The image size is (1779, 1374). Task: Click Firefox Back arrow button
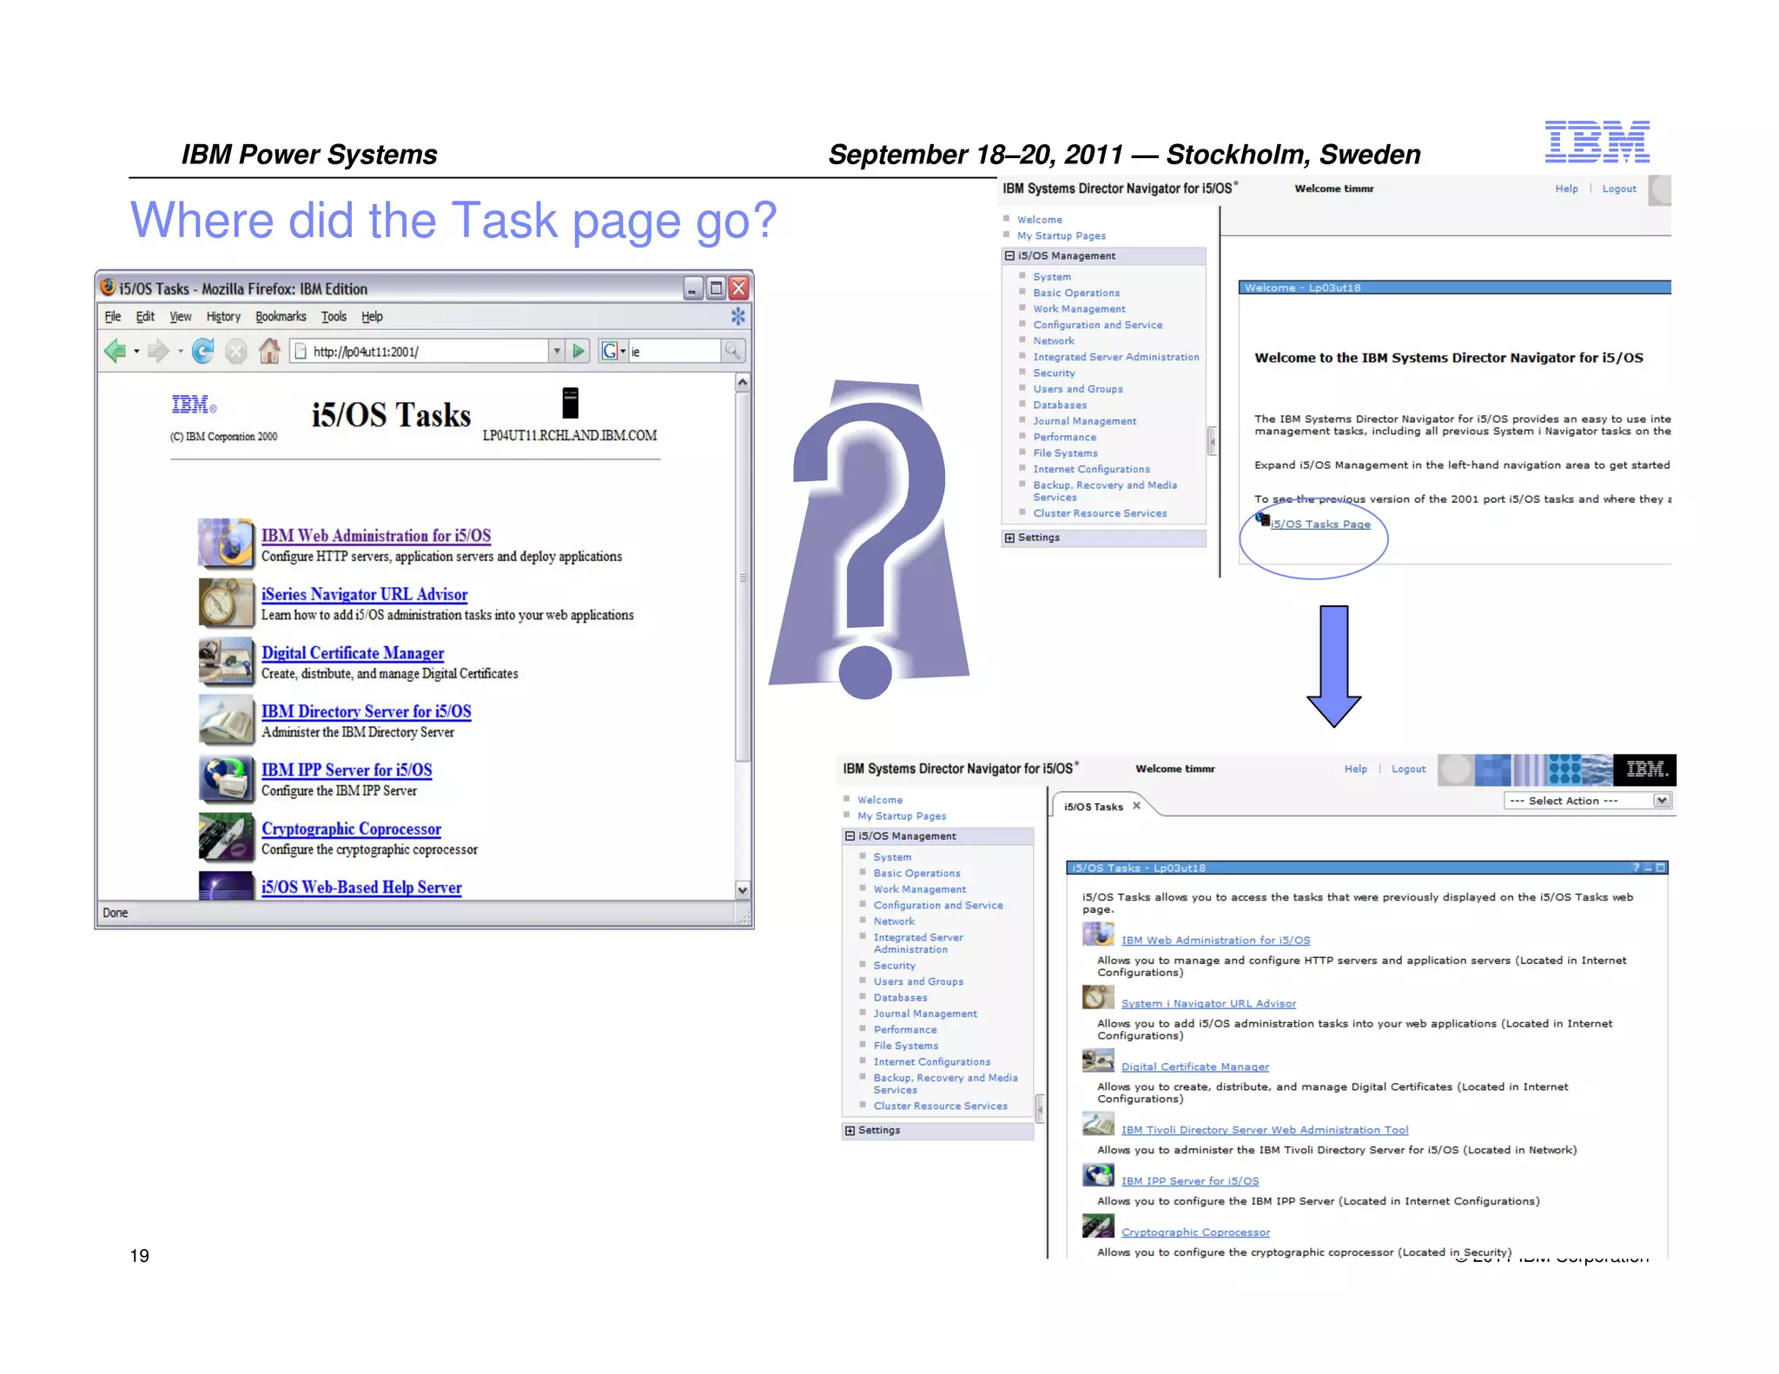115,351
